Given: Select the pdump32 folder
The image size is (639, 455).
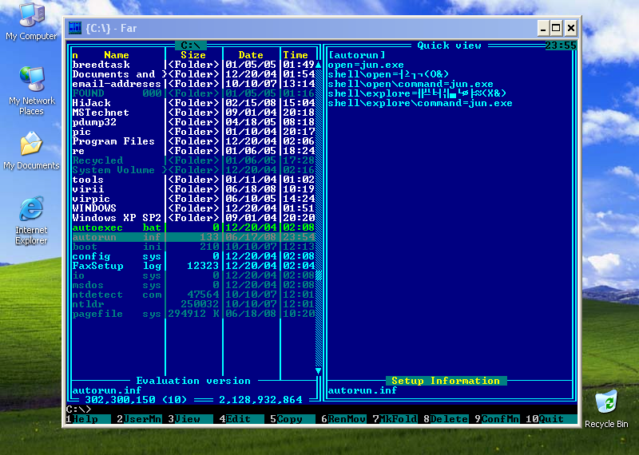Looking at the screenshot, I should [x=193, y=122].
